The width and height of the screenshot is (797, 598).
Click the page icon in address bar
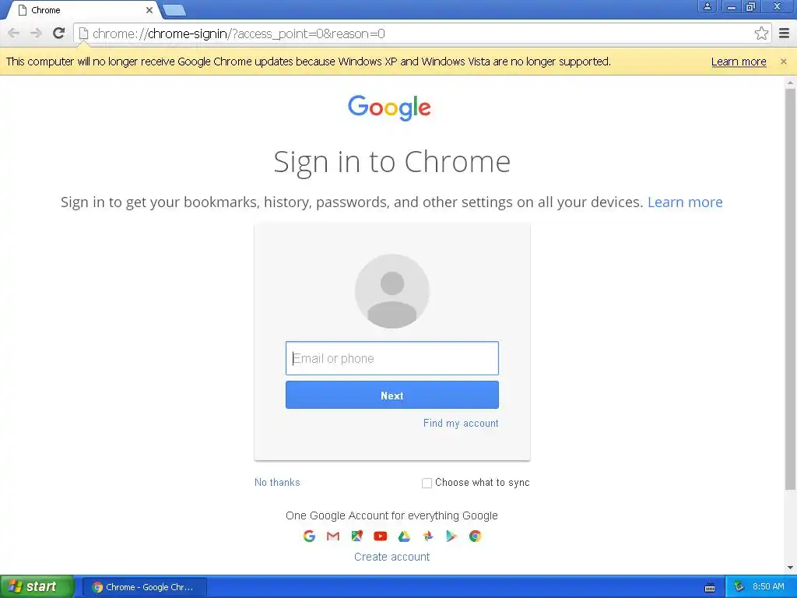[x=83, y=33]
